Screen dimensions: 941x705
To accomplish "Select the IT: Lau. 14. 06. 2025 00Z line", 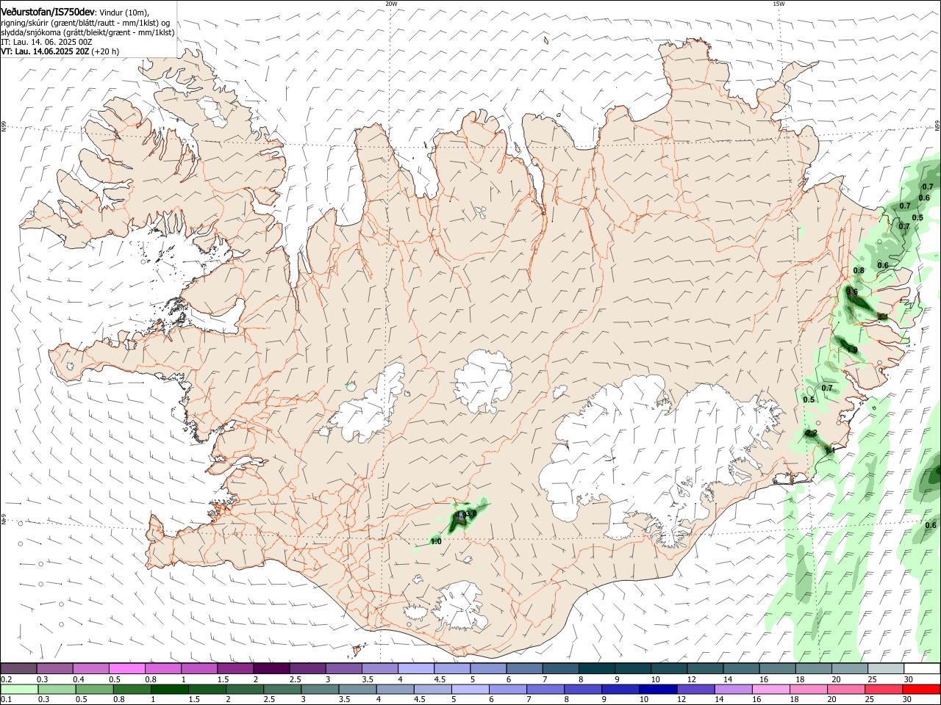I will tap(46, 42).
